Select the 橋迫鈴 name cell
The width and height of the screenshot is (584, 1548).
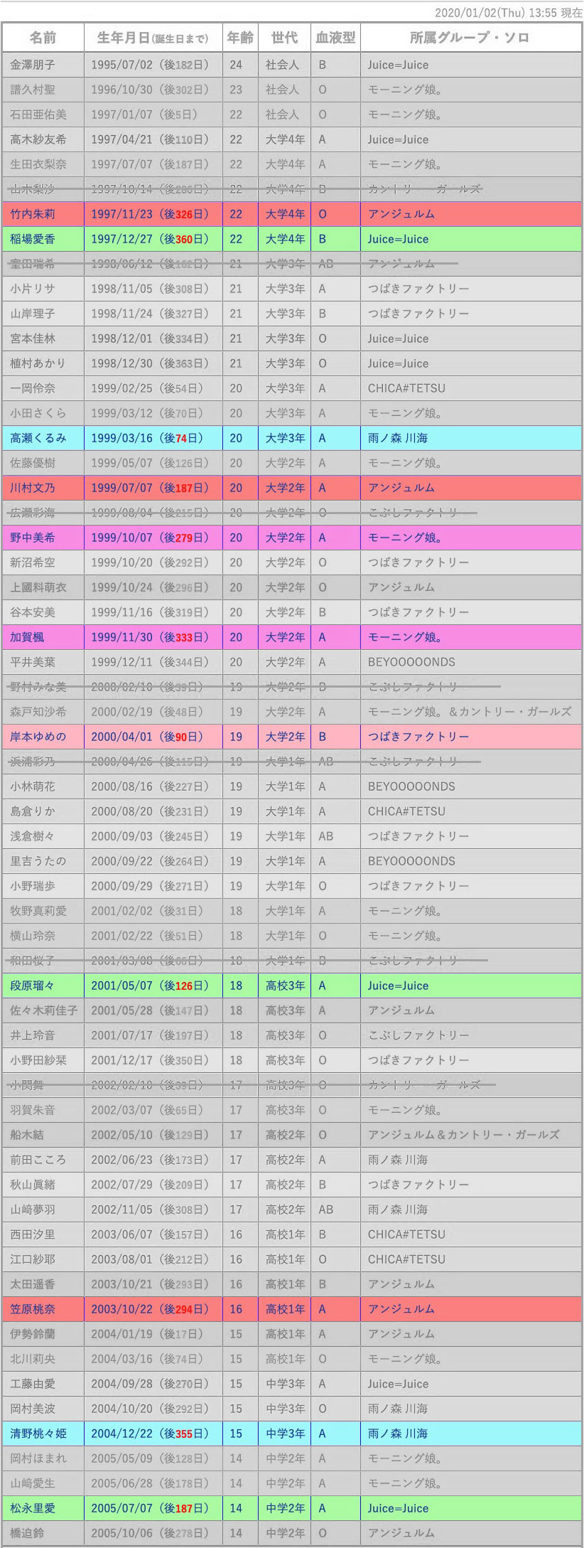coord(43,1533)
